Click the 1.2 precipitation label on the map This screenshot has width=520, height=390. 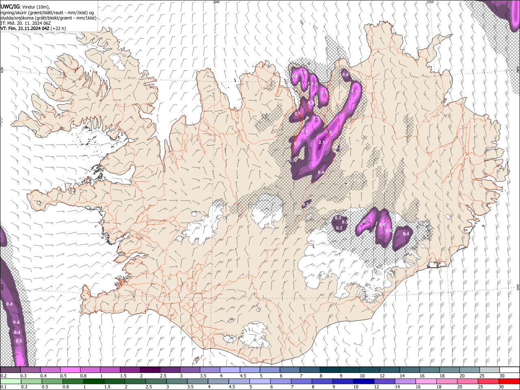tap(314, 84)
